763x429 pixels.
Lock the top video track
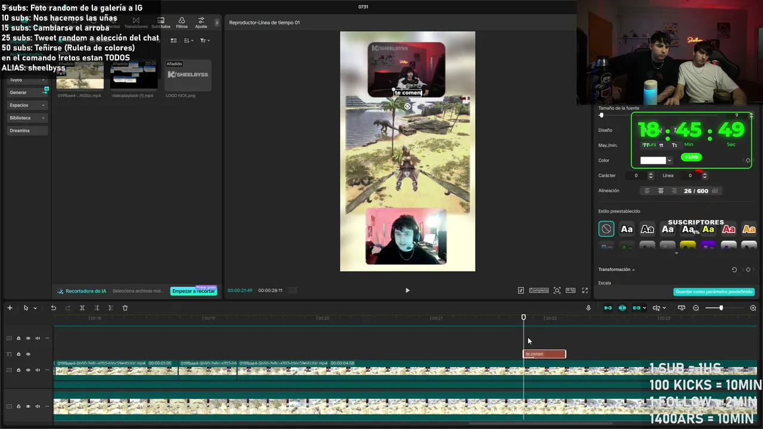pyautogui.click(x=18, y=338)
